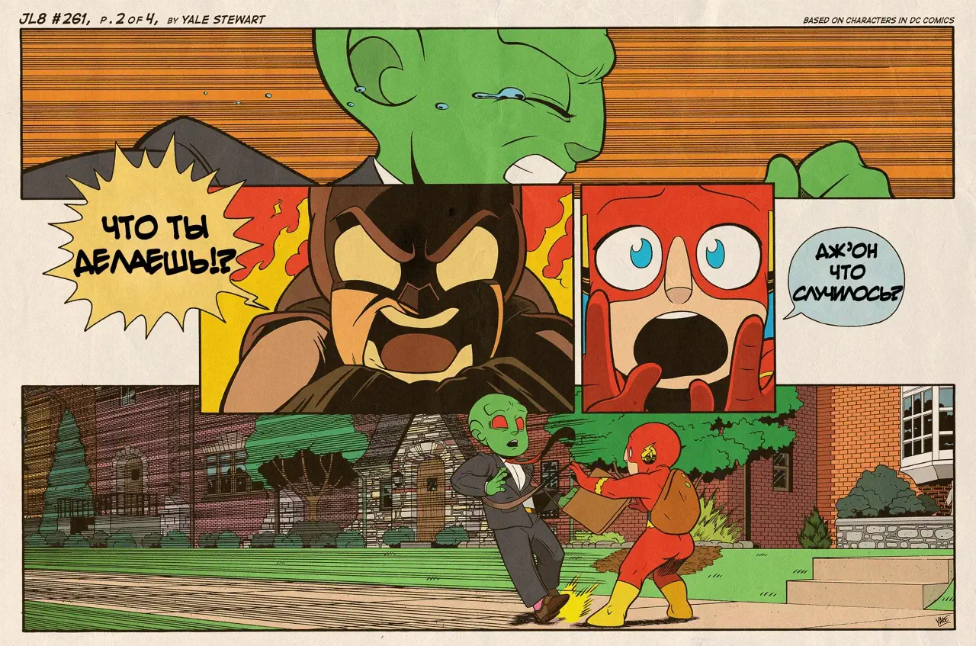Click the wooden arched door on stone house
This screenshot has width=976, height=646.
tap(431, 500)
